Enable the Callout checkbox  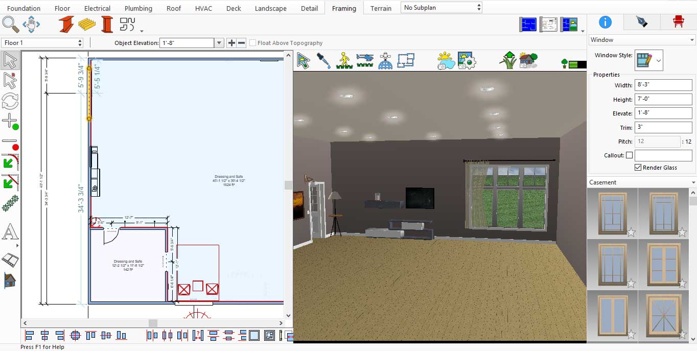[629, 155]
